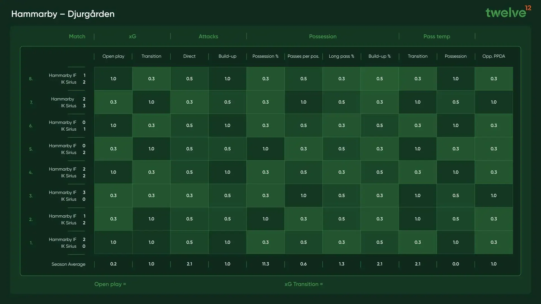Click the Open play = legend text
Viewport: 541px width, 304px height.
point(110,284)
